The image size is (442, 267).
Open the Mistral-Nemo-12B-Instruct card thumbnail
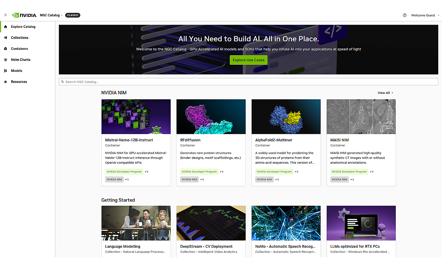click(136, 117)
